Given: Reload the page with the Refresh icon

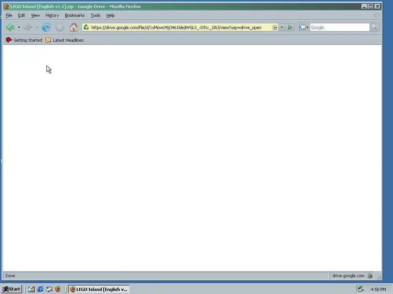Looking at the screenshot, I should coord(46,27).
